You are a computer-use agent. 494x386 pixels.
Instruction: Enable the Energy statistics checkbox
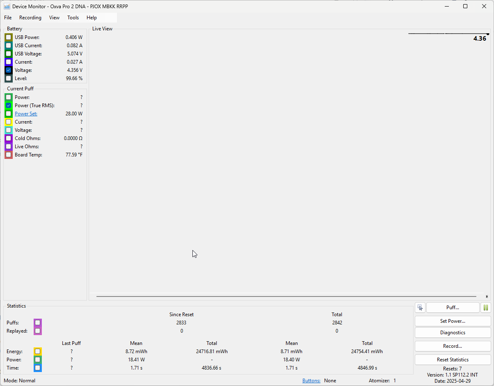coord(37,352)
